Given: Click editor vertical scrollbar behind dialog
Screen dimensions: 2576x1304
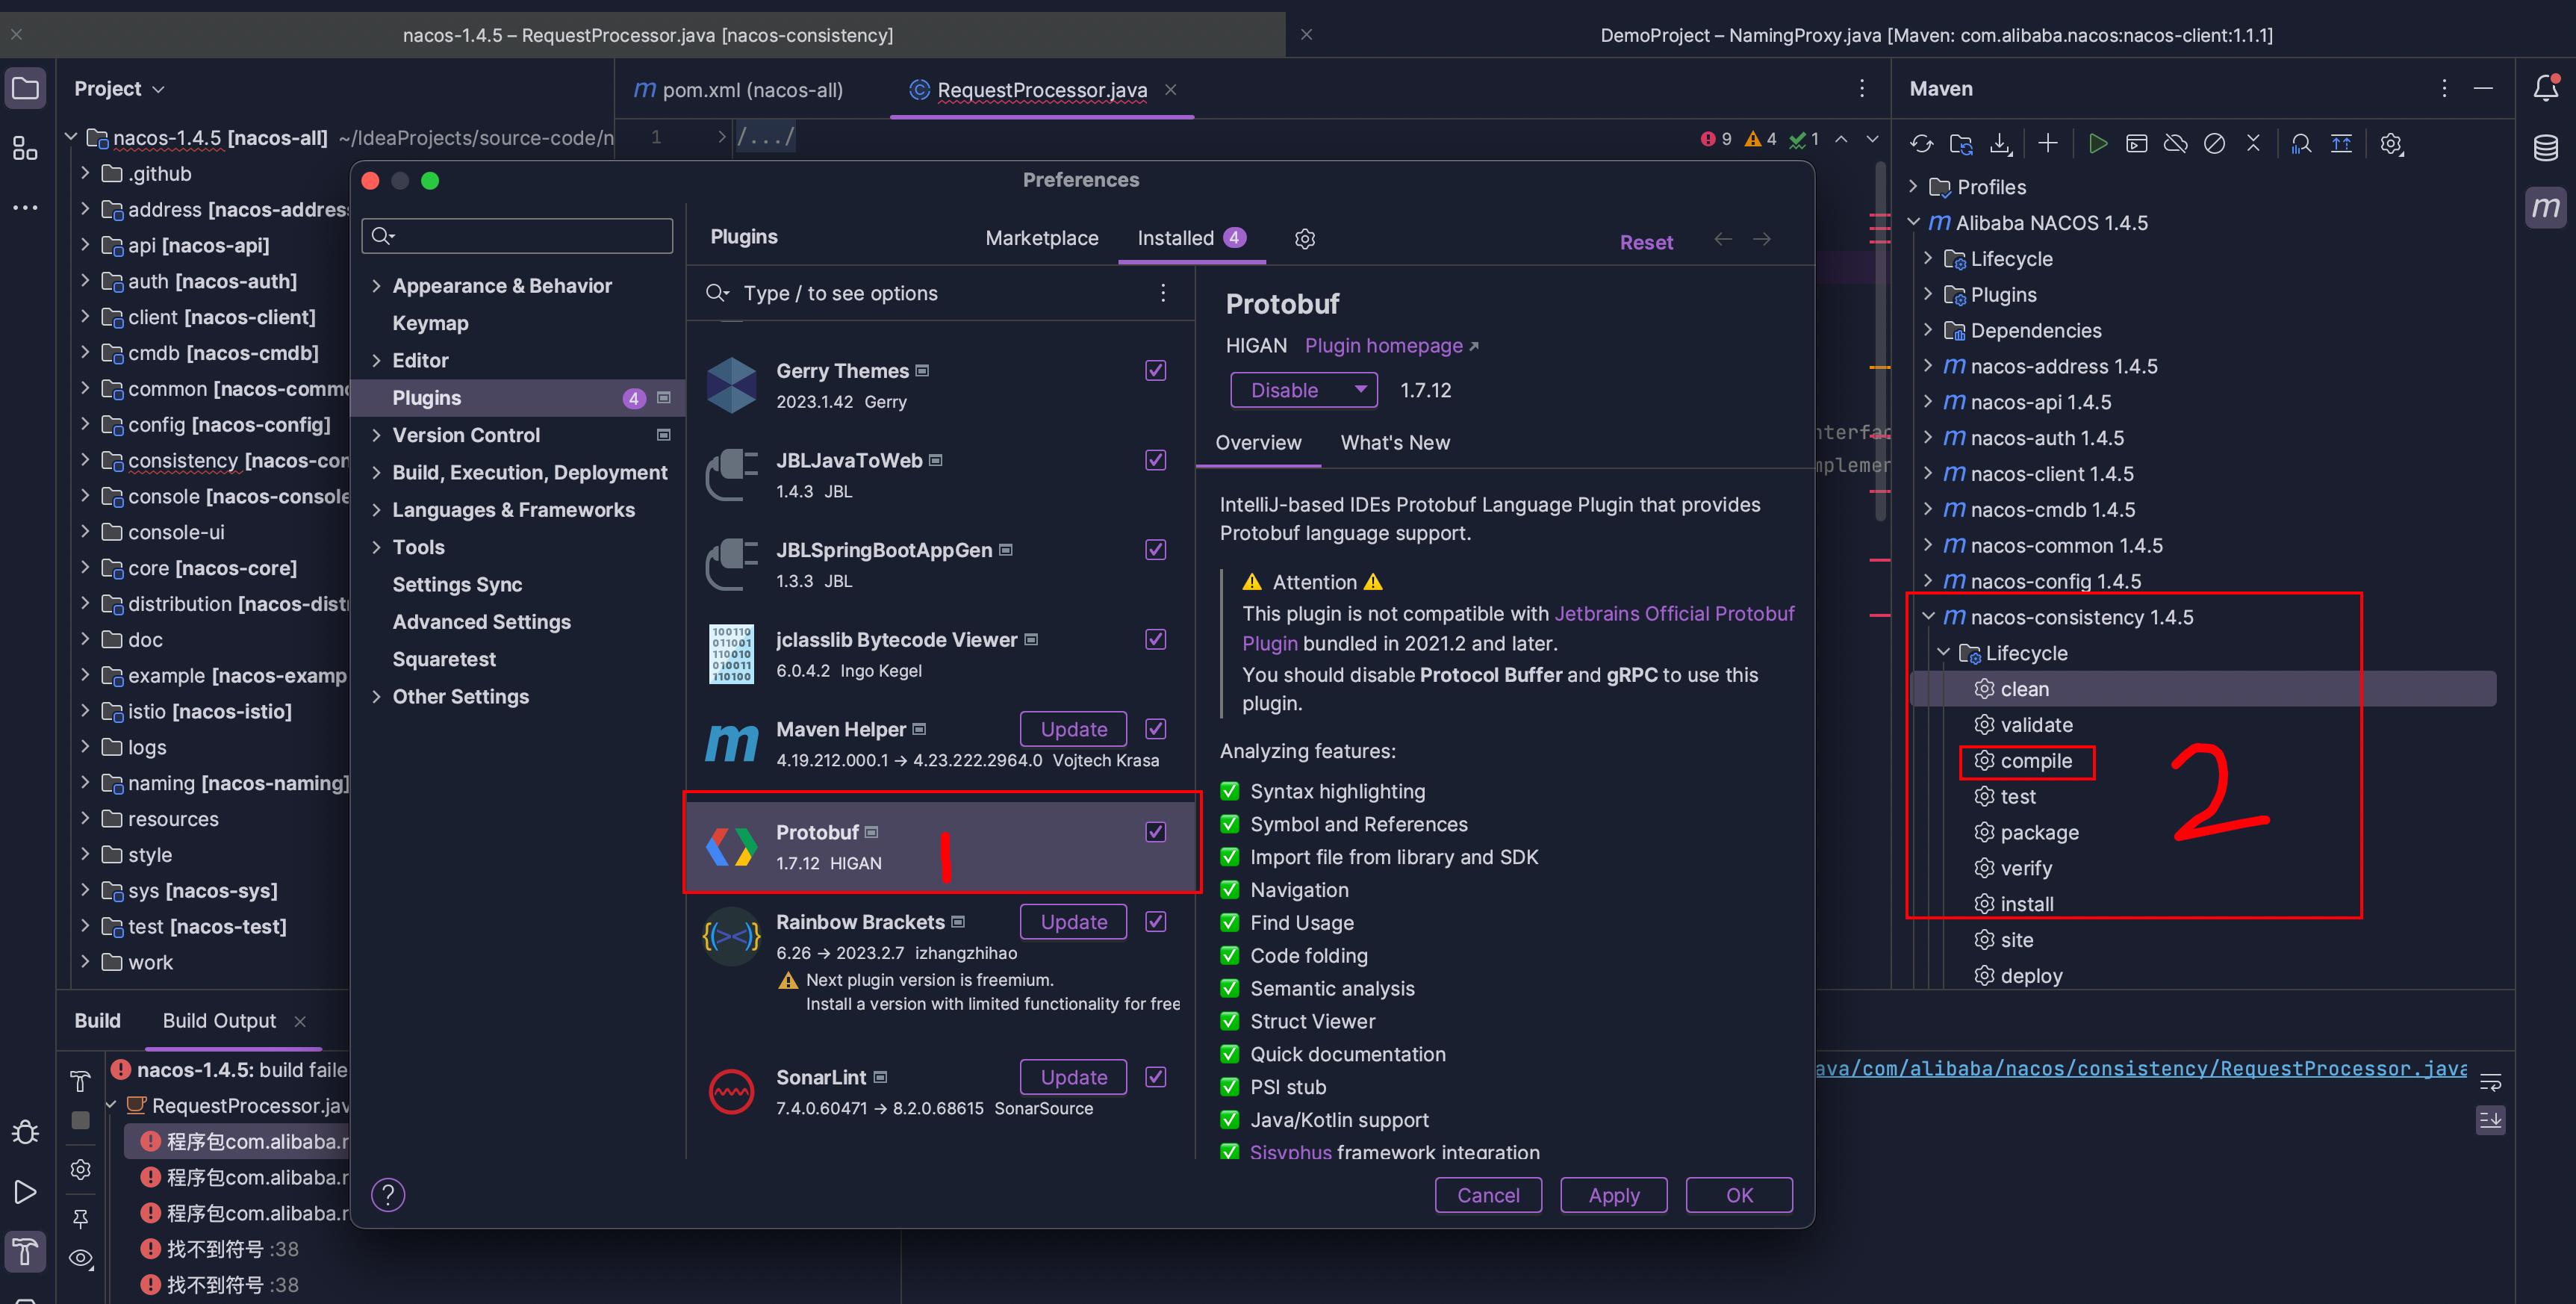Looking at the screenshot, I should tap(1880, 340).
